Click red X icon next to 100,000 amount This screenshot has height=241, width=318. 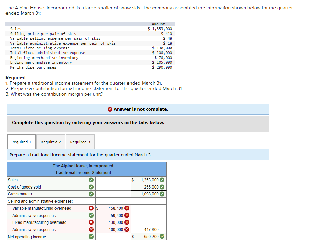click(x=127, y=229)
